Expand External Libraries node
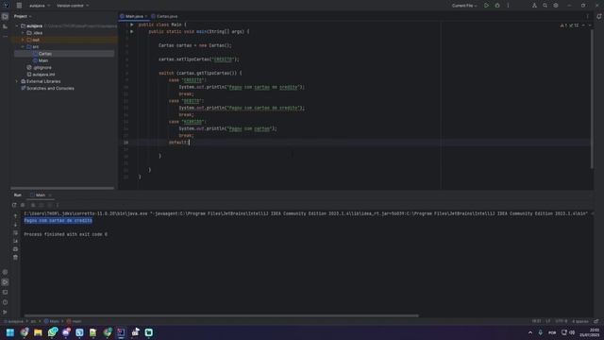Viewport: 604px width, 340px height. pyautogui.click(x=17, y=82)
